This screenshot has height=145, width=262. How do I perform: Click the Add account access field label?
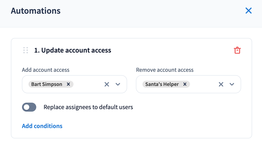click(x=46, y=70)
